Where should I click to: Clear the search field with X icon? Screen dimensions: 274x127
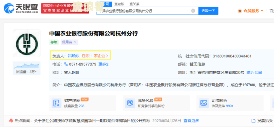(x=193, y=11)
